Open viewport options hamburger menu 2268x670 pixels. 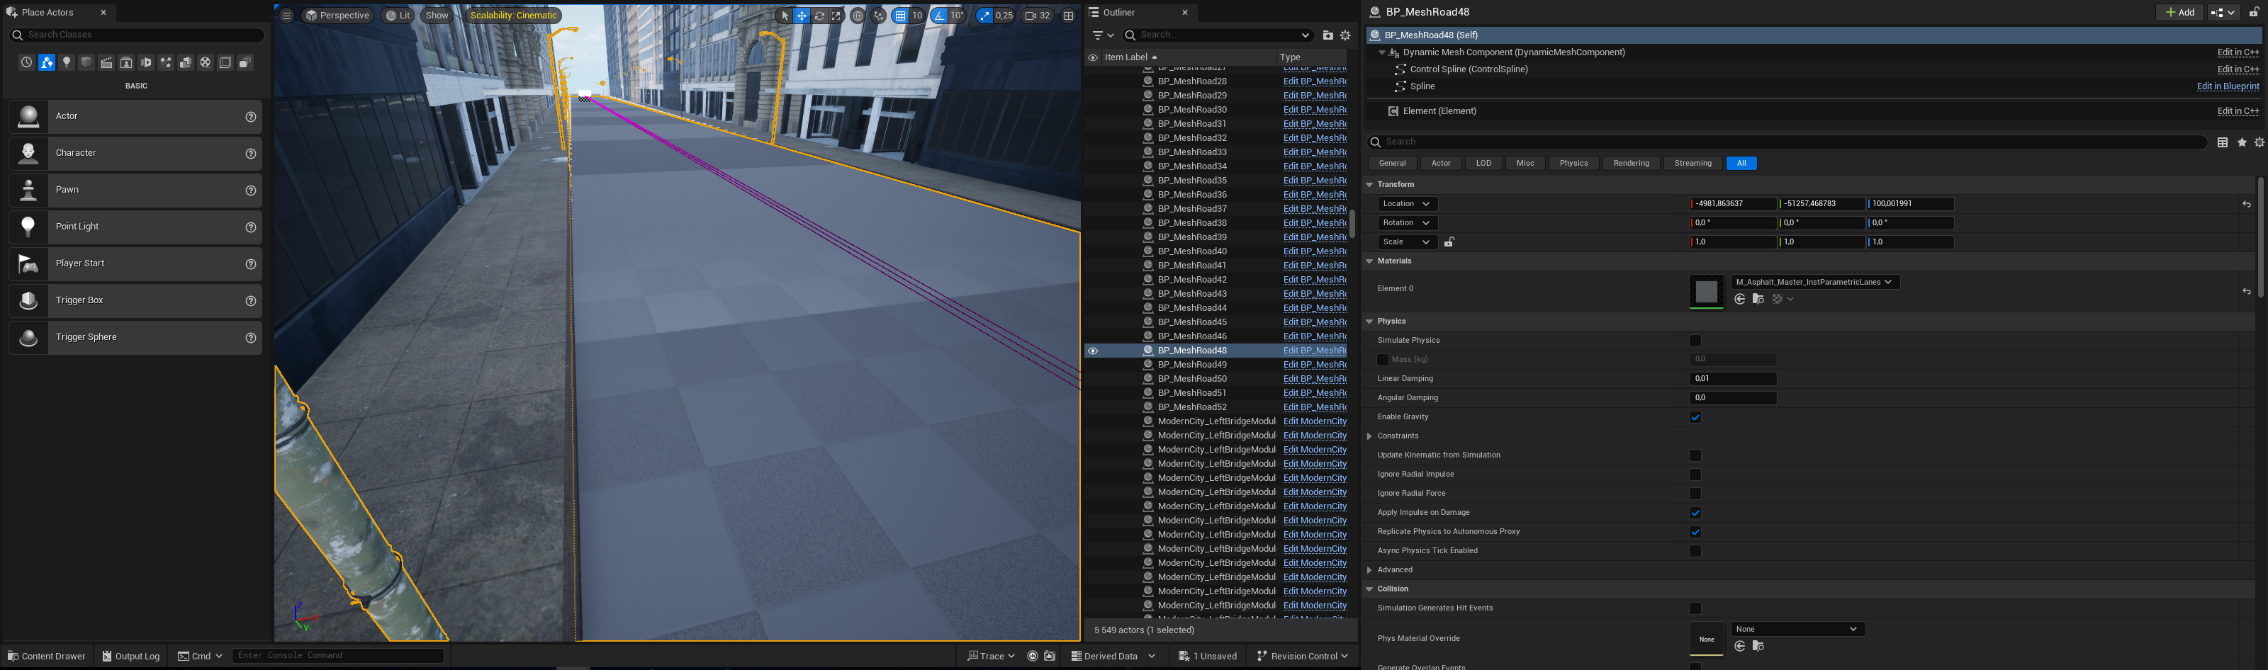(x=287, y=15)
